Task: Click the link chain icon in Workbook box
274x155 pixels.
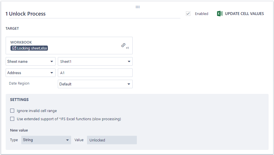Action: pyautogui.click(x=123, y=45)
